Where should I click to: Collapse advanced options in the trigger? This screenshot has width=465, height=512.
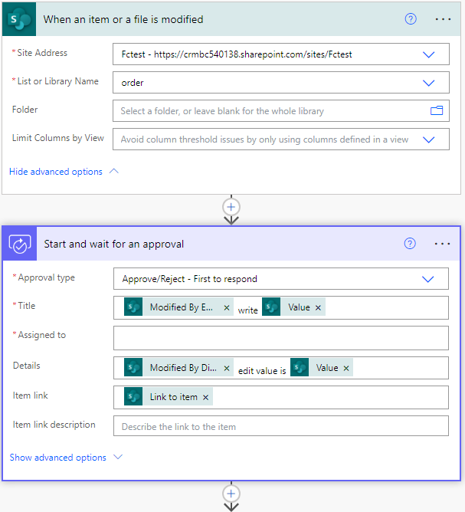64,172
